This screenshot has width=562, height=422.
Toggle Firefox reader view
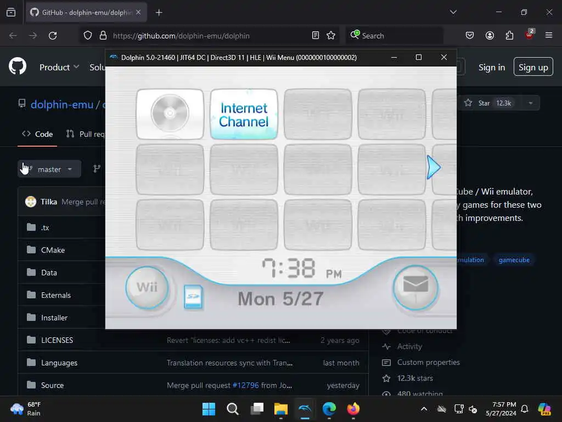tap(316, 36)
